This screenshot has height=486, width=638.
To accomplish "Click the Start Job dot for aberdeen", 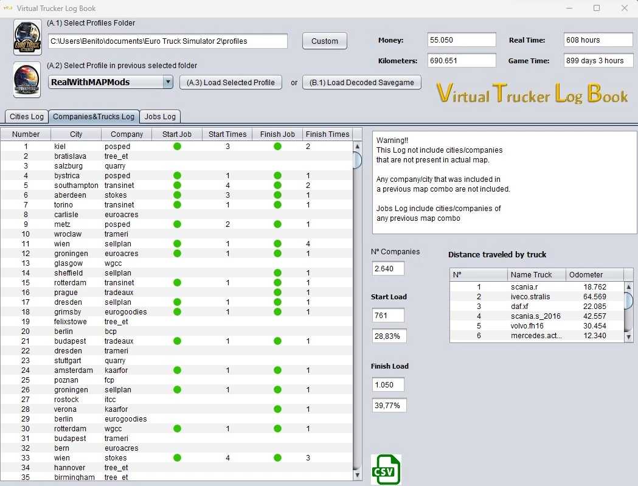I will (x=177, y=195).
